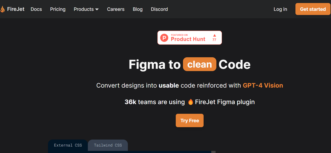This screenshot has height=153, width=331.
Task: Go to the Pricing page
Action: click(x=58, y=9)
